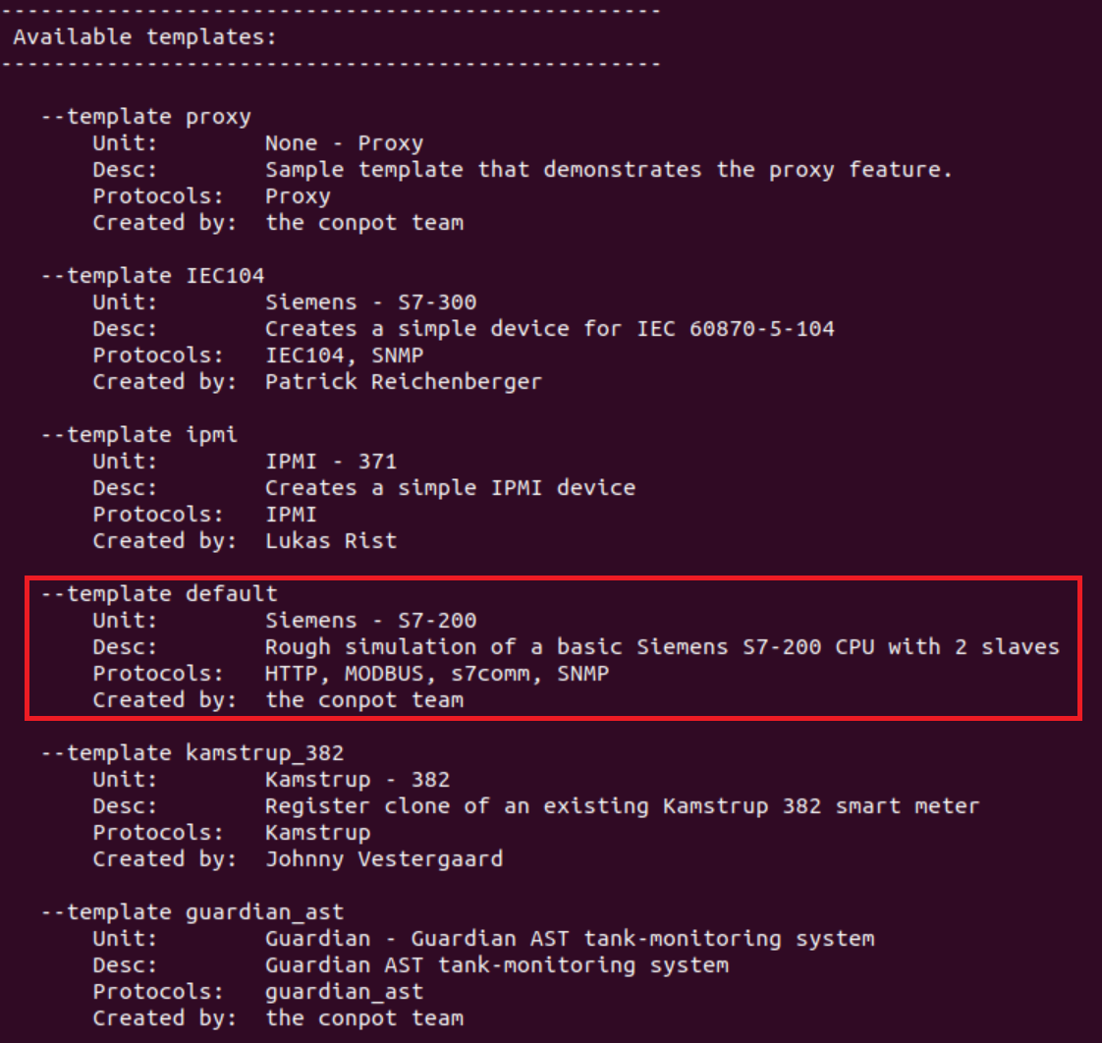Click the "--template proxy" line
The height and width of the screenshot is (1043, 1102).
145,117
